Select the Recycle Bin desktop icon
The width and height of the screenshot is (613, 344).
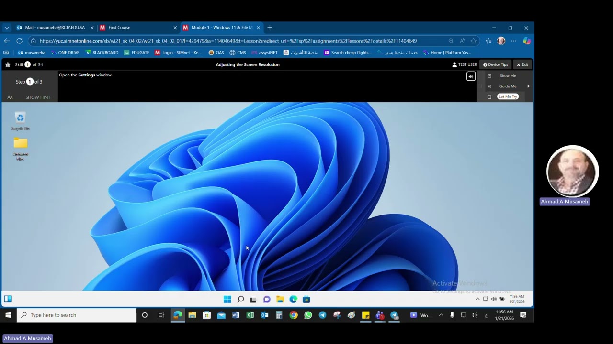[20, 121]
